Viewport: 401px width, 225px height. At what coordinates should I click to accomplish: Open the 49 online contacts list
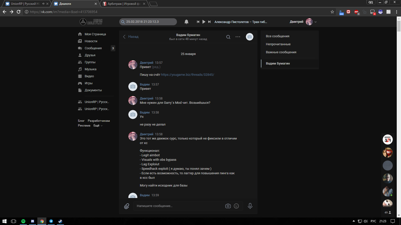388,212
